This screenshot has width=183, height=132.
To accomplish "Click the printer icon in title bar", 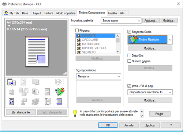I will coord(4,4).
